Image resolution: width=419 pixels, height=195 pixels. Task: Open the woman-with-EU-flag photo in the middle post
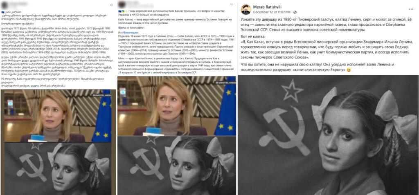pos(177,106)
